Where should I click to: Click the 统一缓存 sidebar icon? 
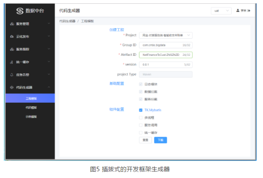pos(11,62)
